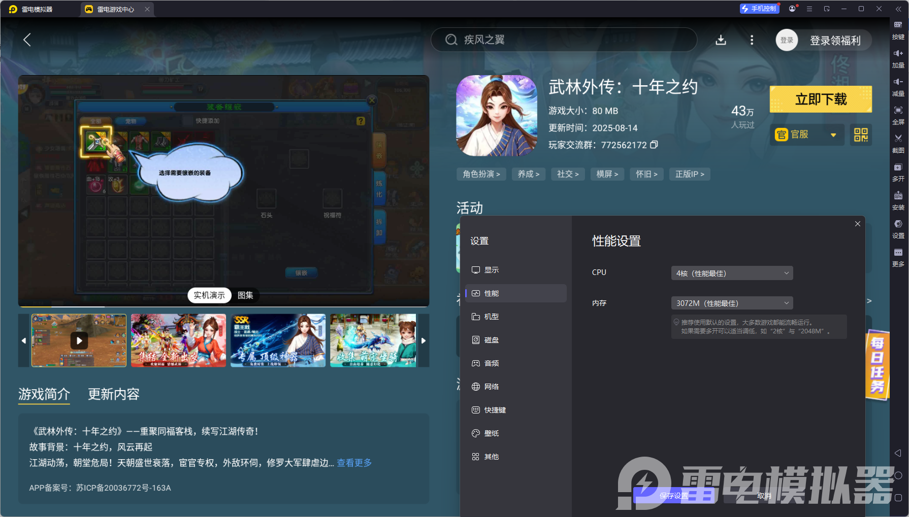Viewport: 909px width, 517px height.
Task: Click the 疾风之翼 search field
Action: tap(564, 40)
